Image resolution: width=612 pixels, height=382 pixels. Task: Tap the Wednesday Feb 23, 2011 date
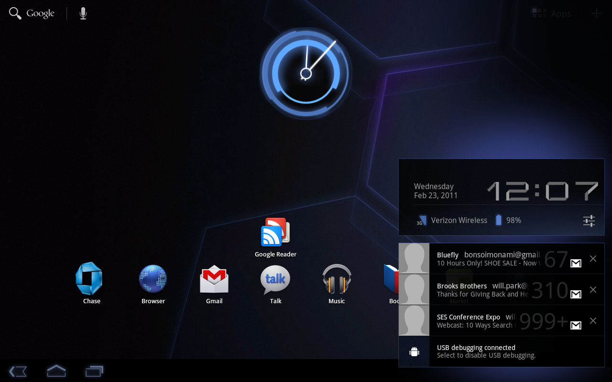point(436,191)
